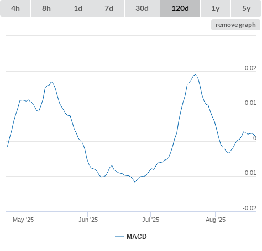Select the 4h time range tab
Screen dimensions: 262x251
click(x=15, y=8)
